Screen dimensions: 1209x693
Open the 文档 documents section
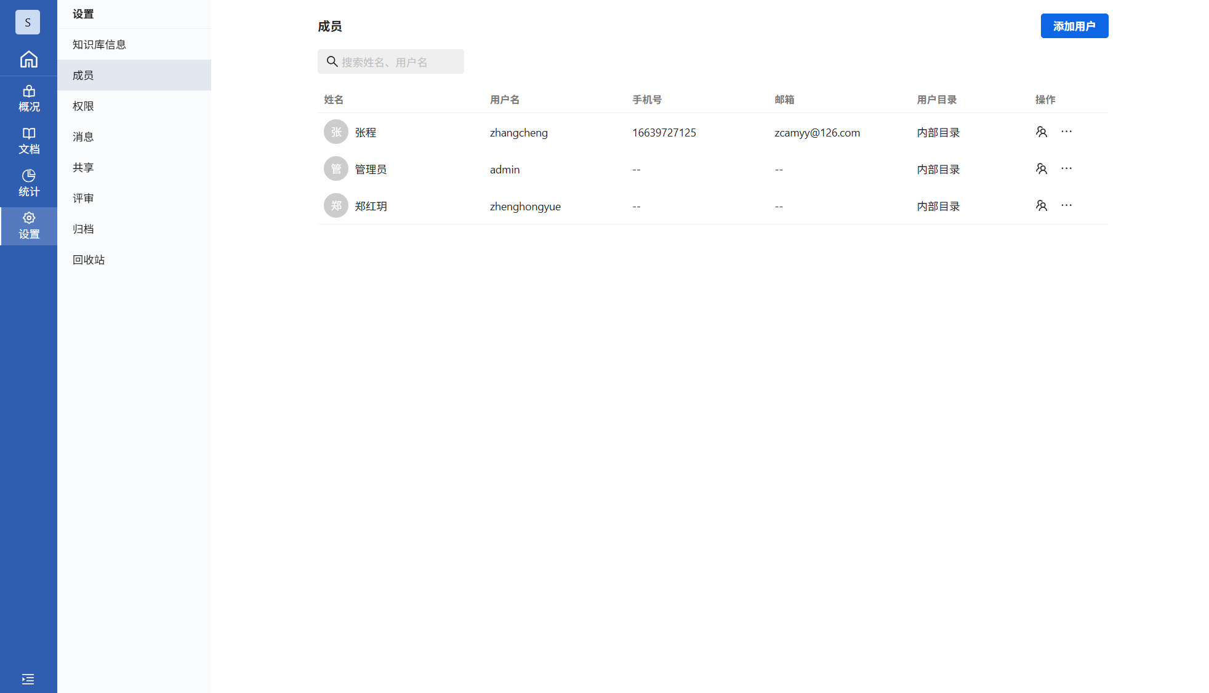(x=28, y=141)
